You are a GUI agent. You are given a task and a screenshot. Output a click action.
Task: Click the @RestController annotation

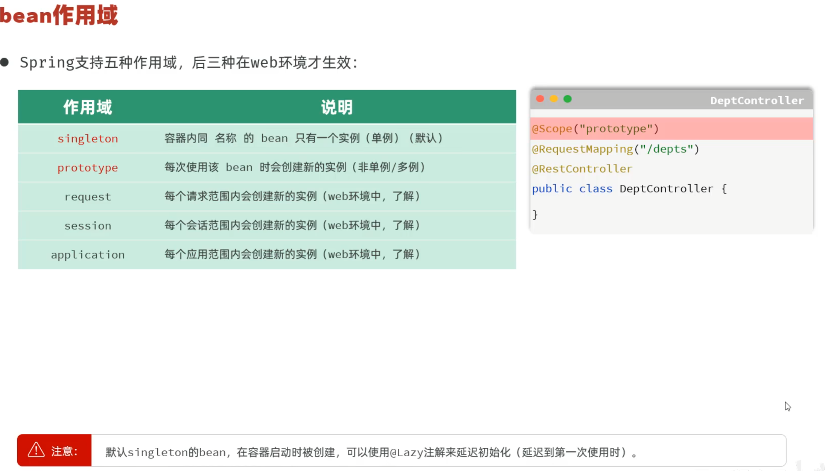(582, 169)
